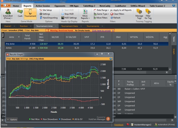Open the LeakBuster tab
This screenshot has width=178, height=128.
[x=121, y=6]
